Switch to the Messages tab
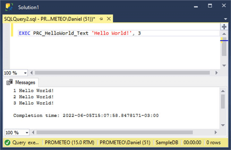The image size is (231, 150). [x=21, y=82]
